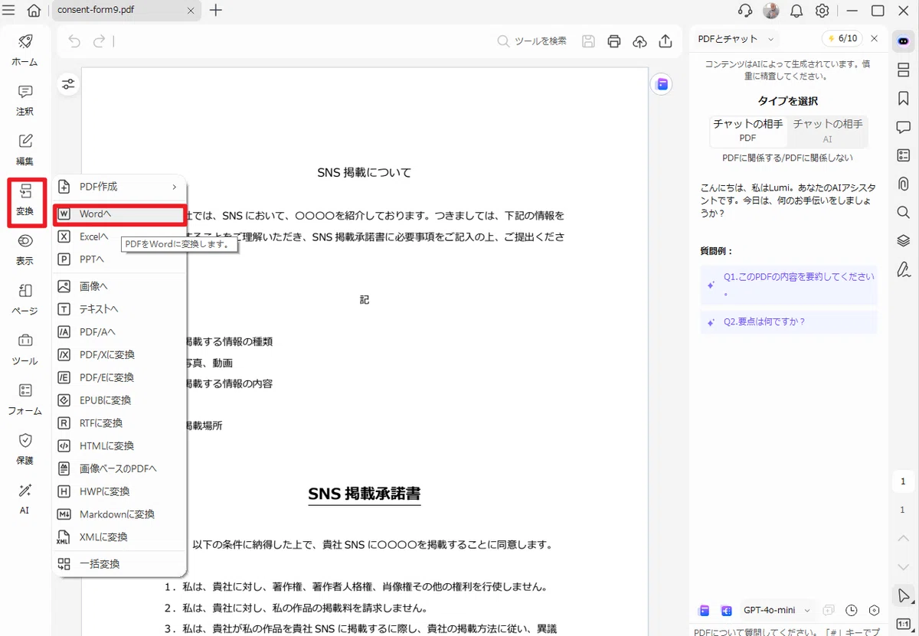Open the 6/10 credits indicator
Viewport: 919px width, 636px height.
pyautogui.click(x=841, y=38)
